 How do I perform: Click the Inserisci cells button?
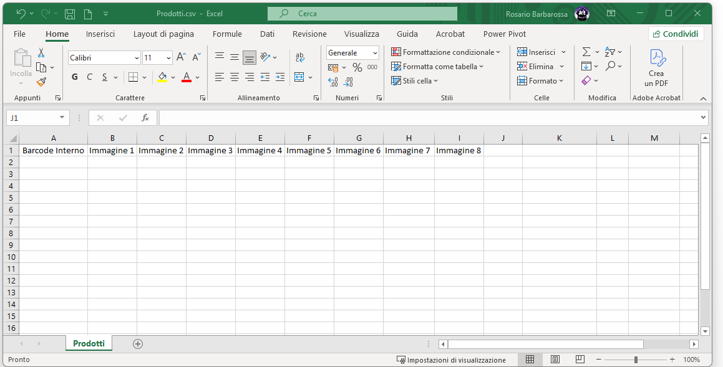point(541,52)
